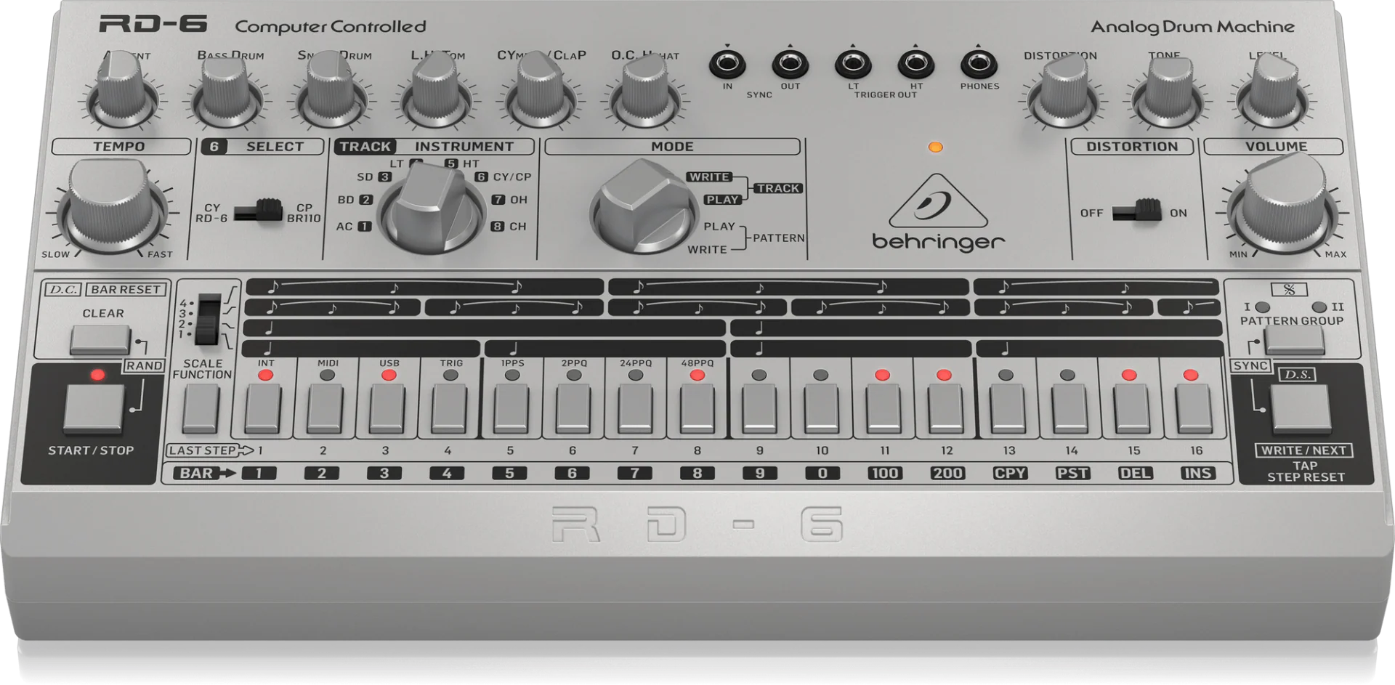Tap step button 6
Screen dimensions: 1395x685
pos(573,409)
